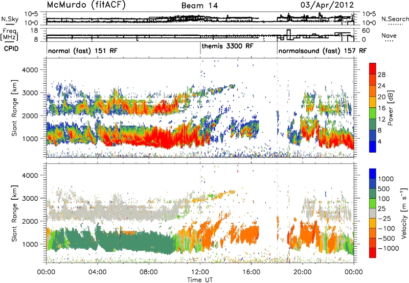409x283 pixels.
Task: Click "Slant Range [km]" label of velocity panel
Action: pos(14,213)
